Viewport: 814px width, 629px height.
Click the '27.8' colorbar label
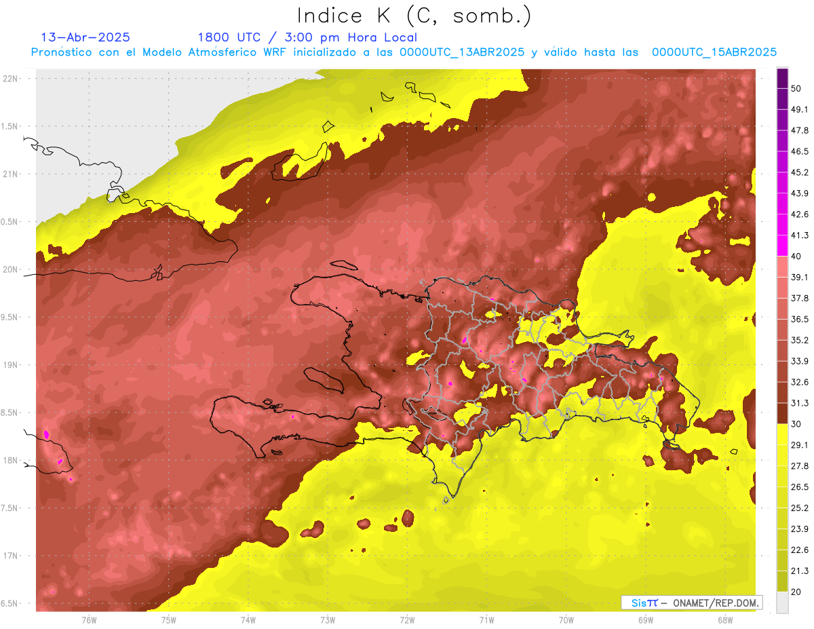tap(800, 465)
